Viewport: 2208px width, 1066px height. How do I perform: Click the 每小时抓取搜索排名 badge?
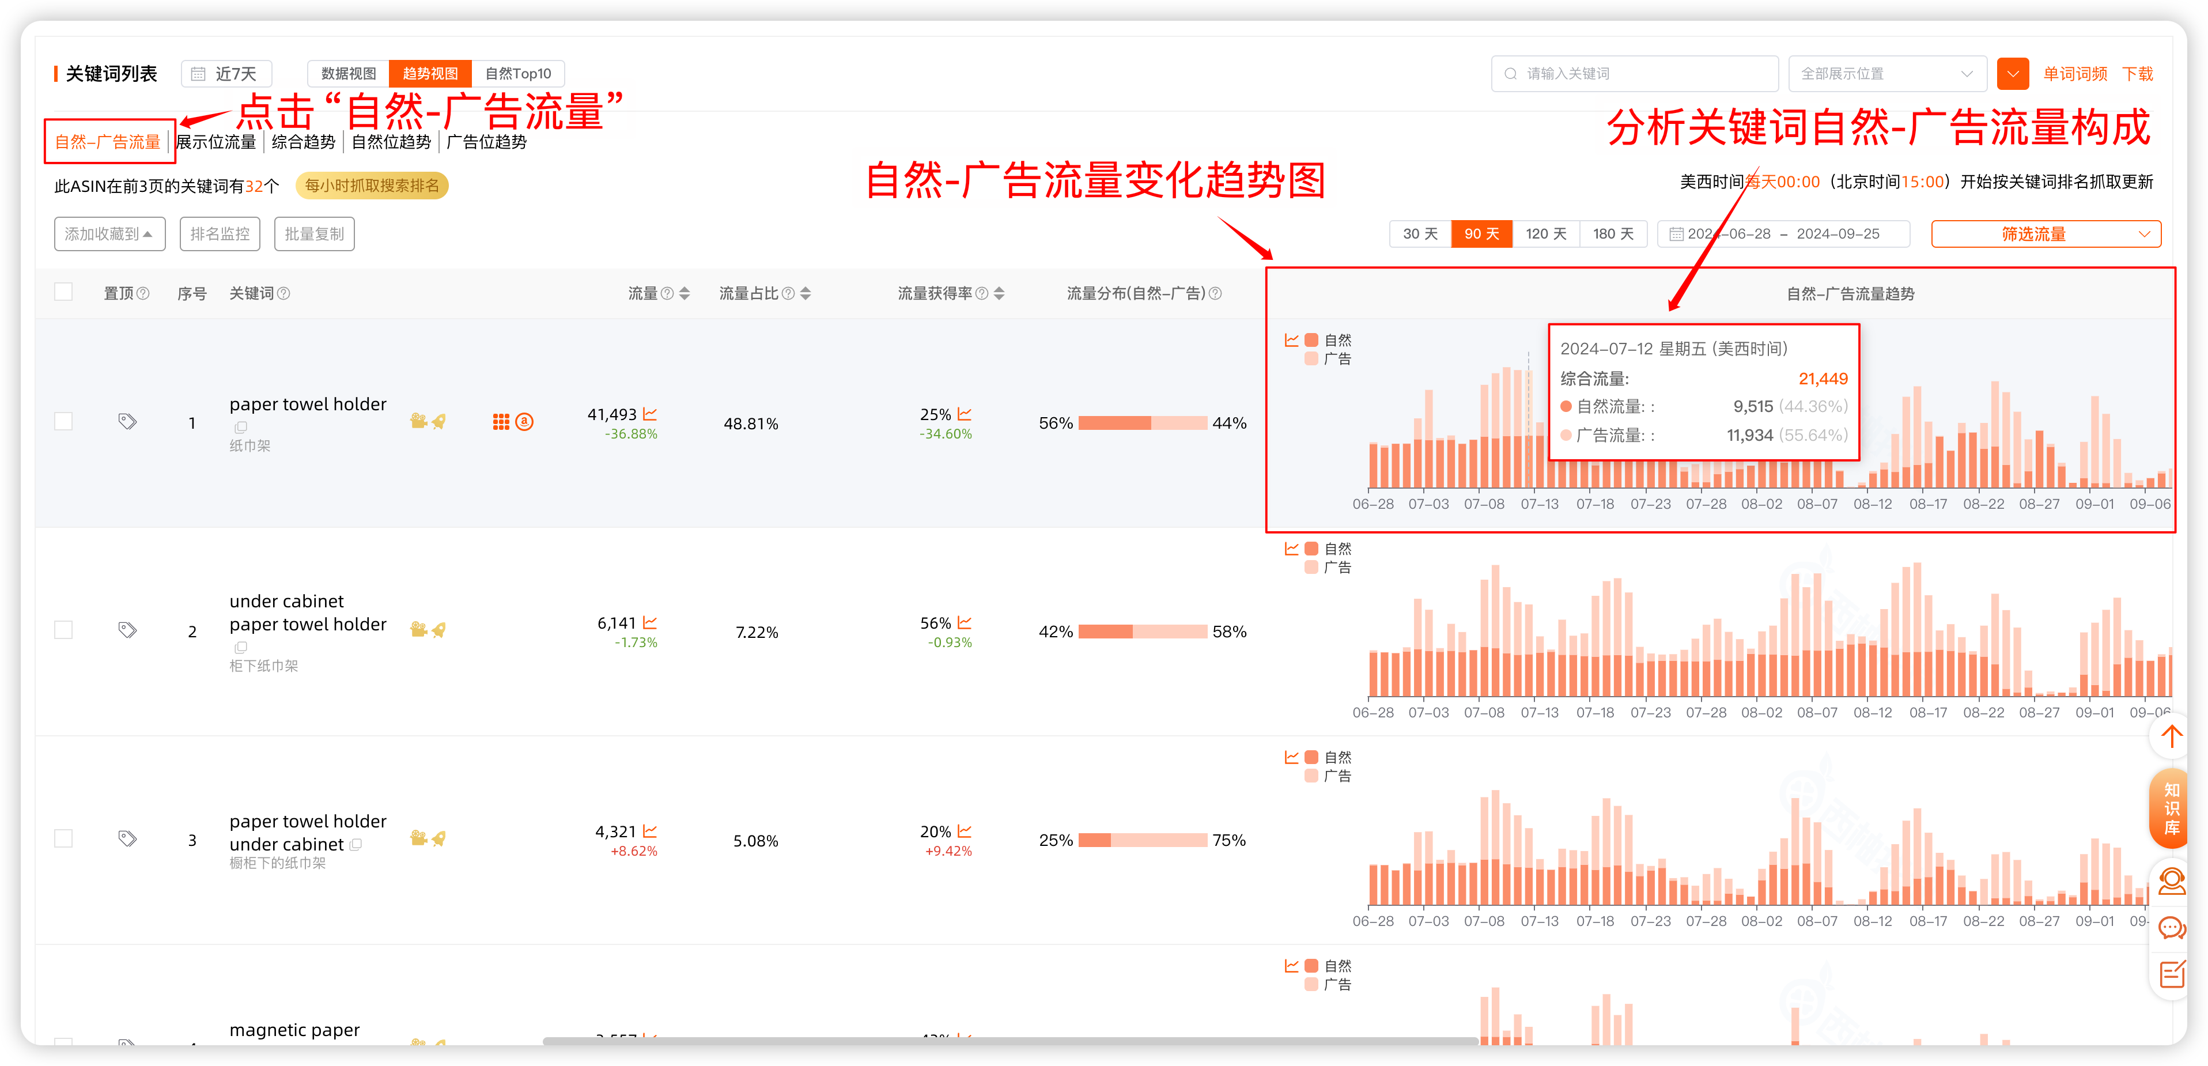click(372, 185)
